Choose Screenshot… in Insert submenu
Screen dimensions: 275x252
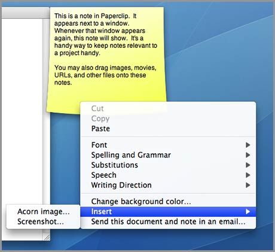(x=43, y=221)
